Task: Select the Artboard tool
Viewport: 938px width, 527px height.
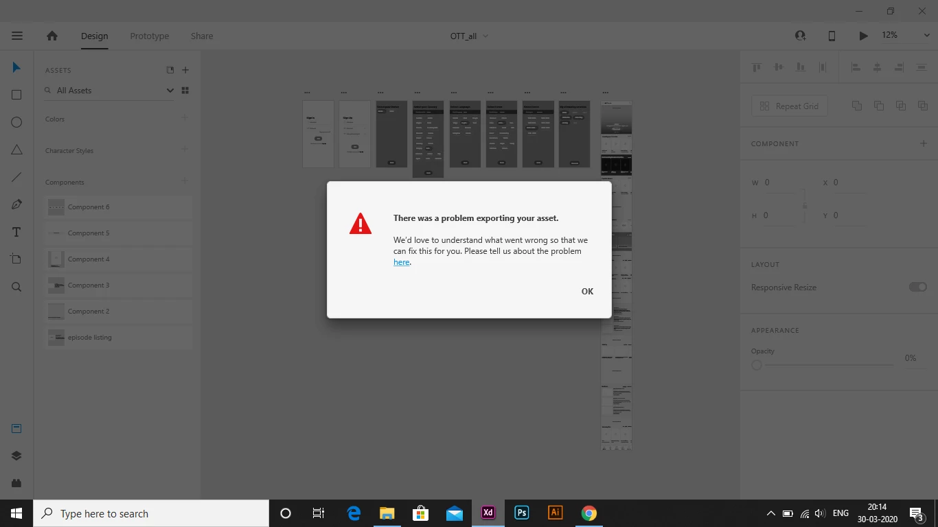Action: (x=16, y=259)
